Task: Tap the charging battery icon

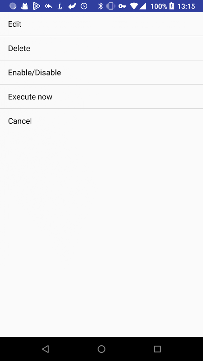Action: [x=172, y=6]
